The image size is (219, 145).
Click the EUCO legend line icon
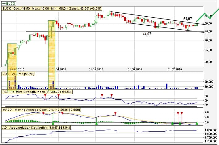(x=3, y=3)
